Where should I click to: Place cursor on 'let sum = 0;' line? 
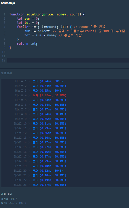[x=28, y=18]
